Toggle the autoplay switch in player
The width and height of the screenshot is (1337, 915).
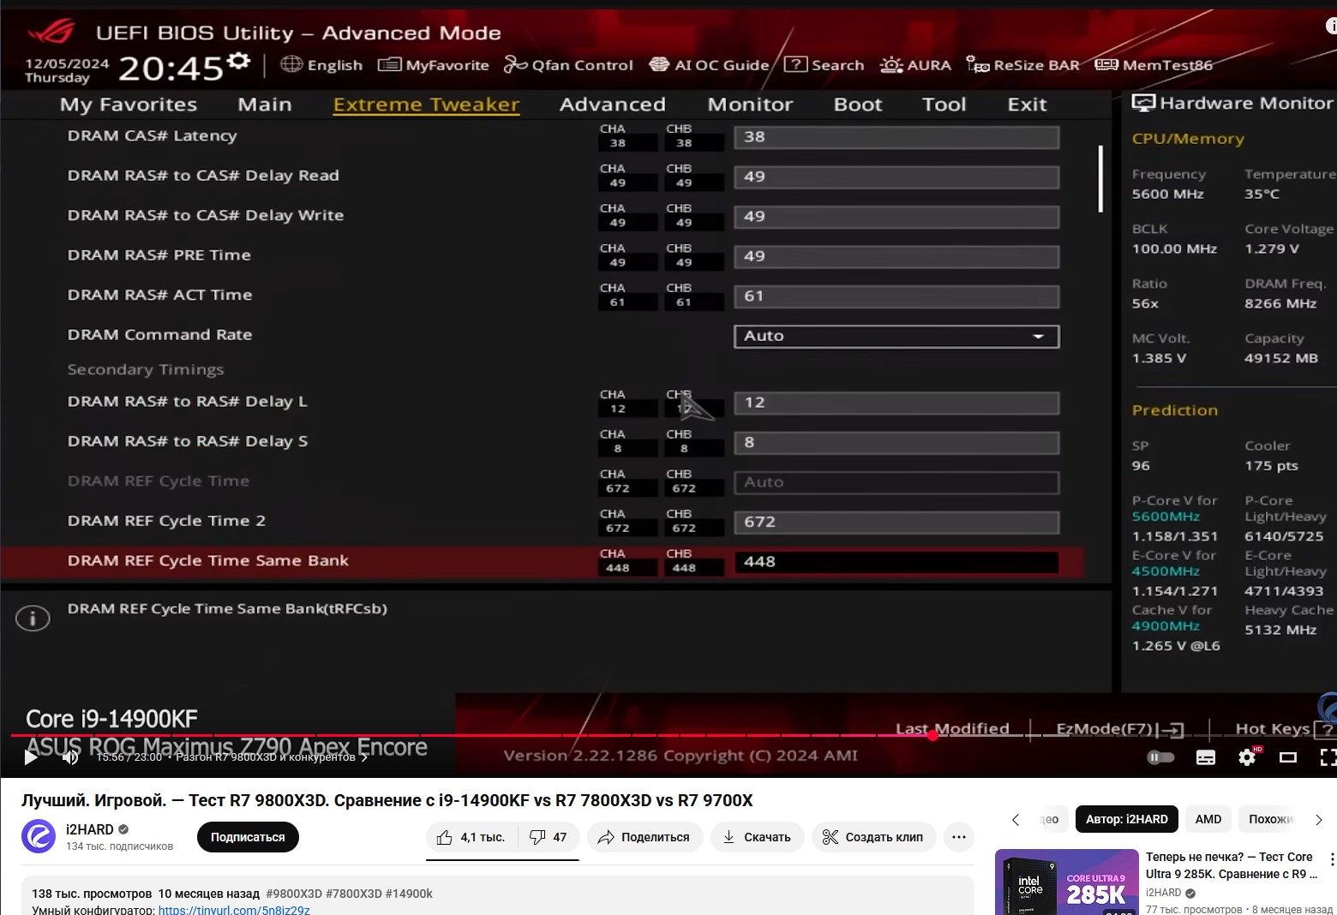point(1160,757)
